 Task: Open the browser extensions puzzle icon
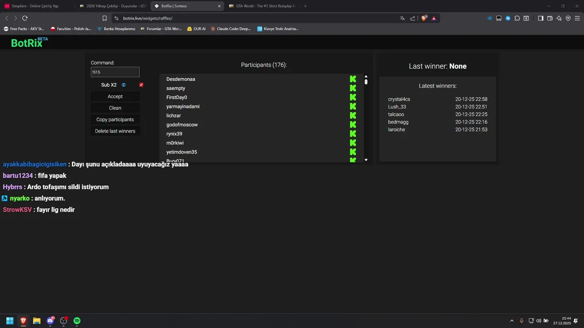pos(517,18)
